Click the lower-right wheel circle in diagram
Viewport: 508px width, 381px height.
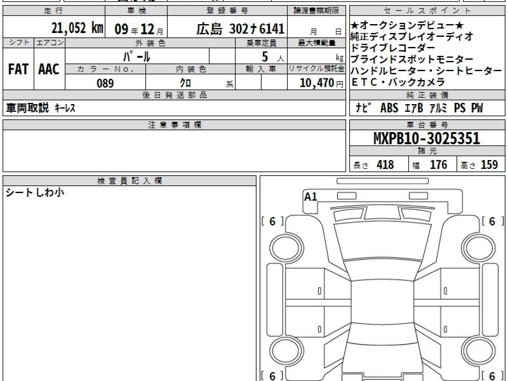tap(478, 351)
